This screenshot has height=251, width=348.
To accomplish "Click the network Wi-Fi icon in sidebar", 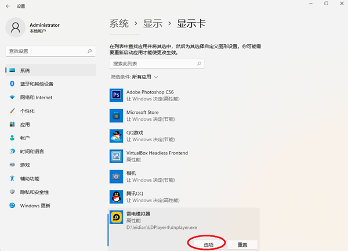I will tap(12, 97).
